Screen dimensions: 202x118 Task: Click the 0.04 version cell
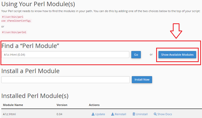click(x=59, y=114)
